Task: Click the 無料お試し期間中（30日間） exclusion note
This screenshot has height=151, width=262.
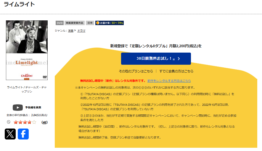Action: (157, 129)
